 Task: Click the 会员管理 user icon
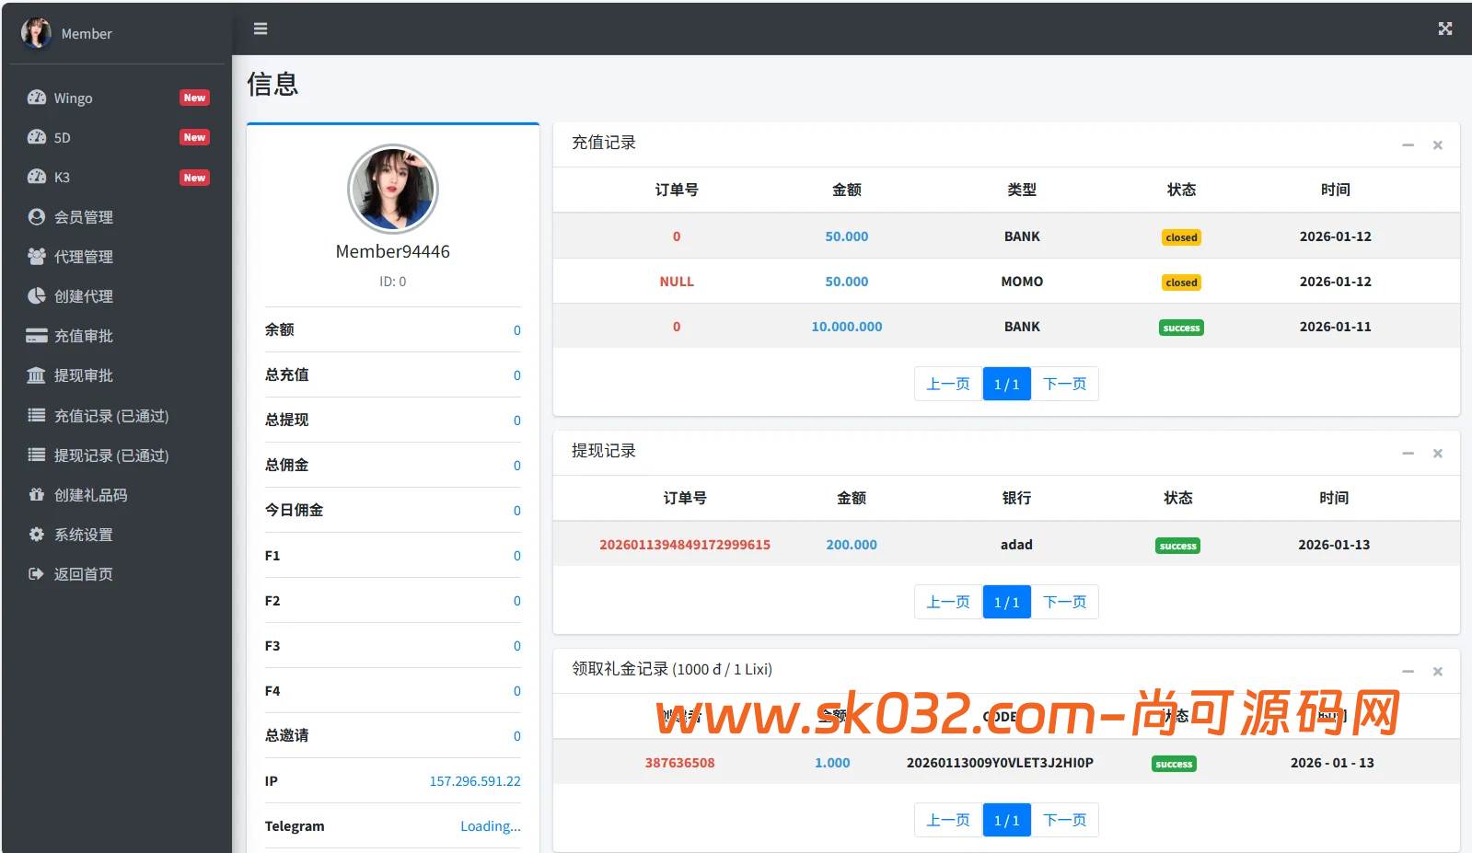point(37,216)
